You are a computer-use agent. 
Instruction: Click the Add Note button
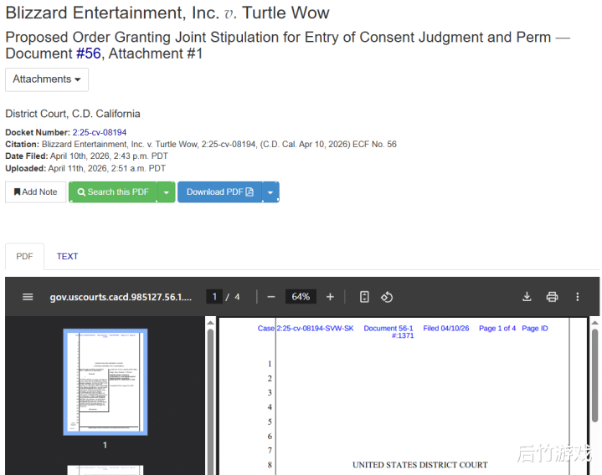click(x=36, y=192)
